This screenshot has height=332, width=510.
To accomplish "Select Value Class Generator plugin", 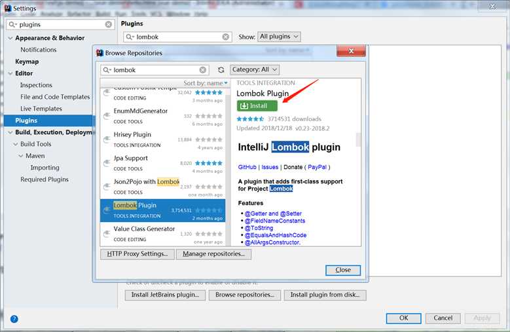I will (x=162, y=234).
